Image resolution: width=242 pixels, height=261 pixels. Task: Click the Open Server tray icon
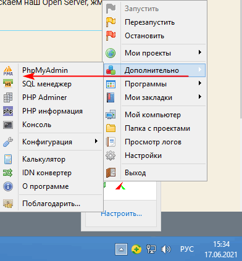coord(136,249)
